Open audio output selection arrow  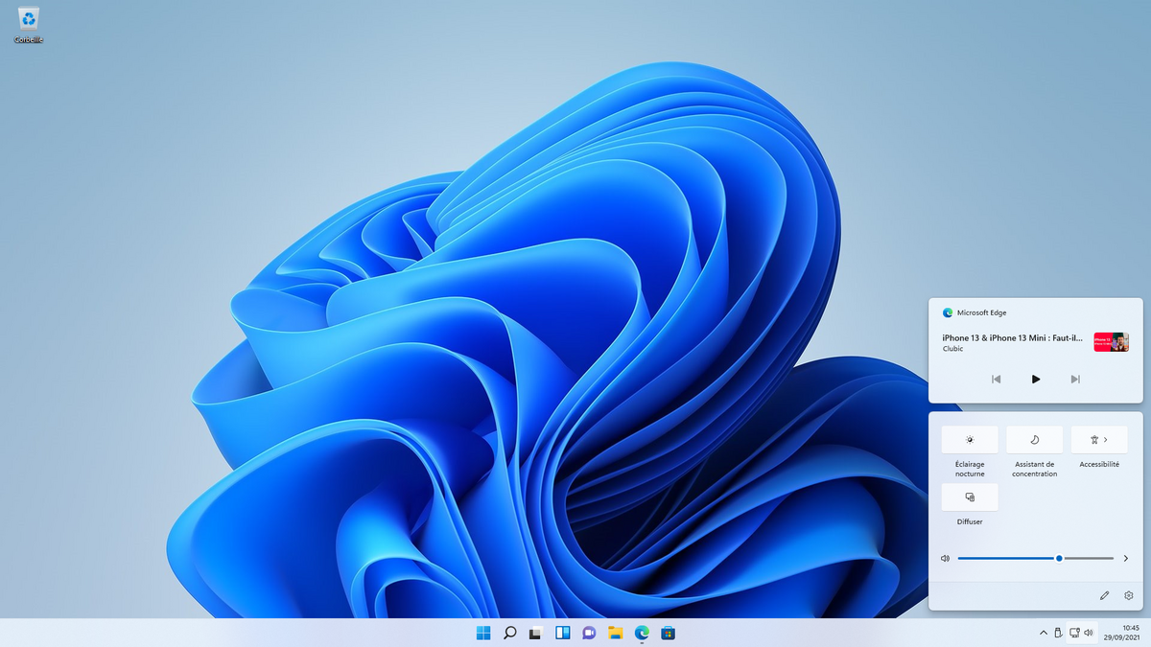1125,557
